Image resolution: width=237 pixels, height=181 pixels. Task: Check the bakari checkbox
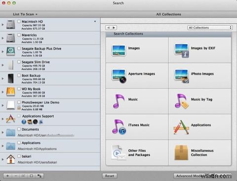tap(19, 156)
